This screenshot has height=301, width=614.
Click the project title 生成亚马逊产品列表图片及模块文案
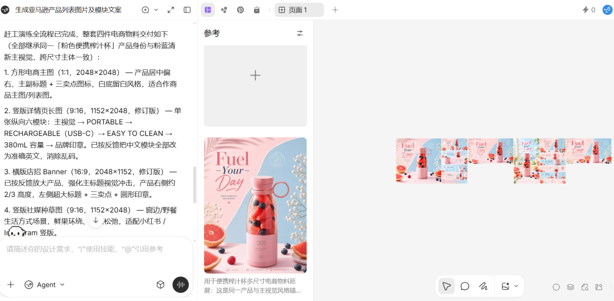click(68, 10)
